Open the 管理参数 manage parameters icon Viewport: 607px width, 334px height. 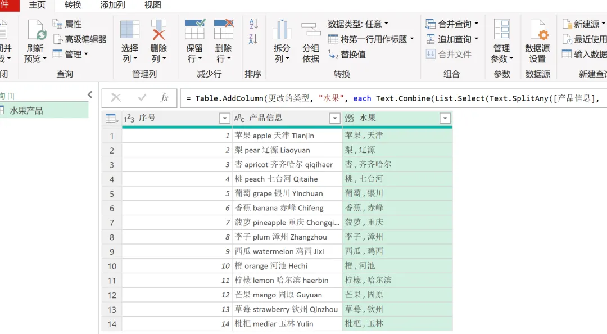(x=502, y=30)
